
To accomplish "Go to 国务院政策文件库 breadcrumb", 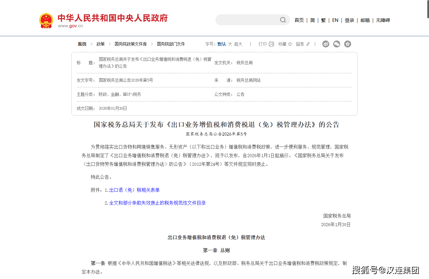I will click(131, 44).
